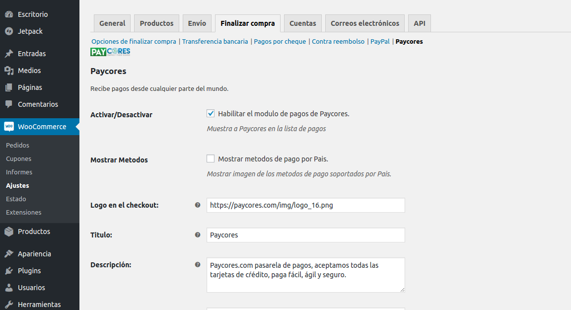Click help icon next to Titulo field
The image size is (571, 310).
click(x=198, y=235)
